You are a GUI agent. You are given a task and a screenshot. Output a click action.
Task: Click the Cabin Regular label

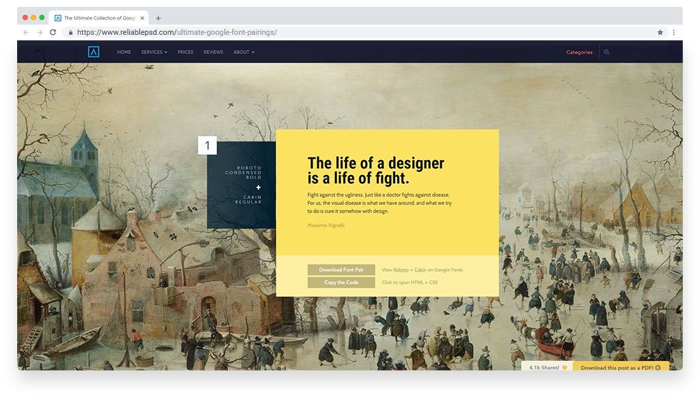pos(249,200)
